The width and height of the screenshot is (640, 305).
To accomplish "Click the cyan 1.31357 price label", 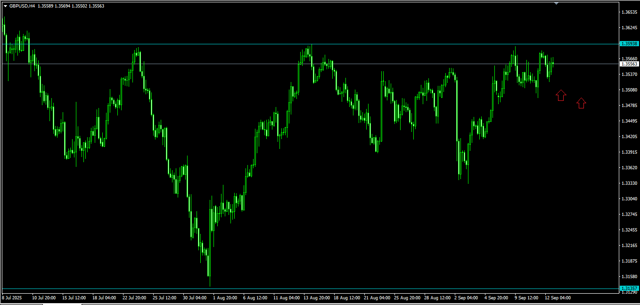I will pos(630,288).
